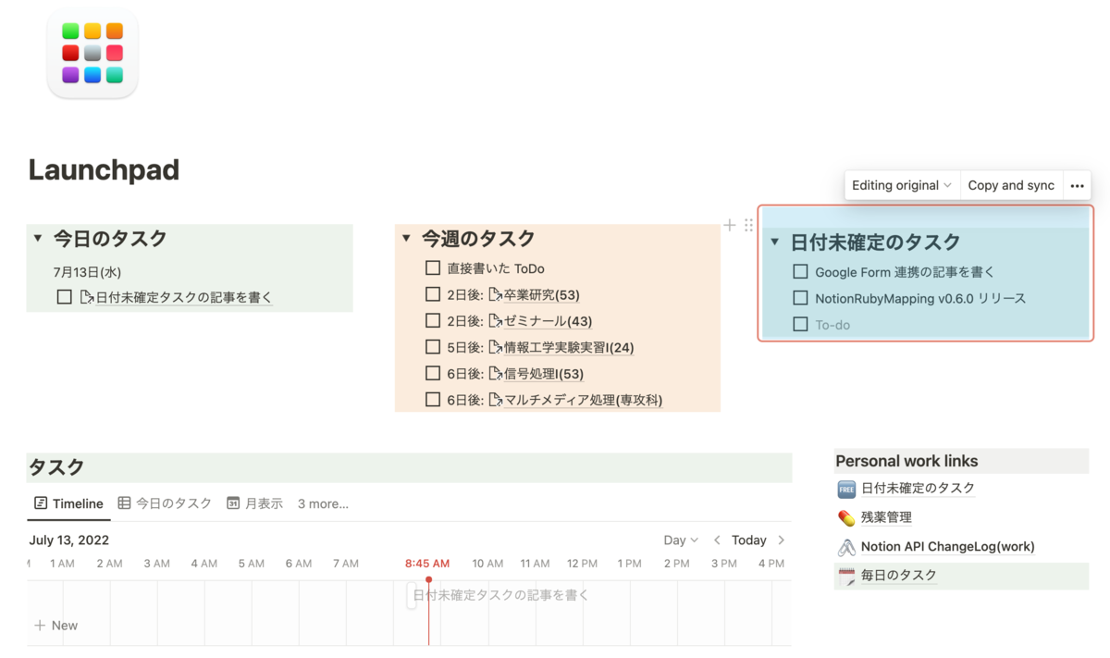This screenshot has height=658, width=1110.
Task: Click the plus icon to add a block
Action: (x=730, y=225)
